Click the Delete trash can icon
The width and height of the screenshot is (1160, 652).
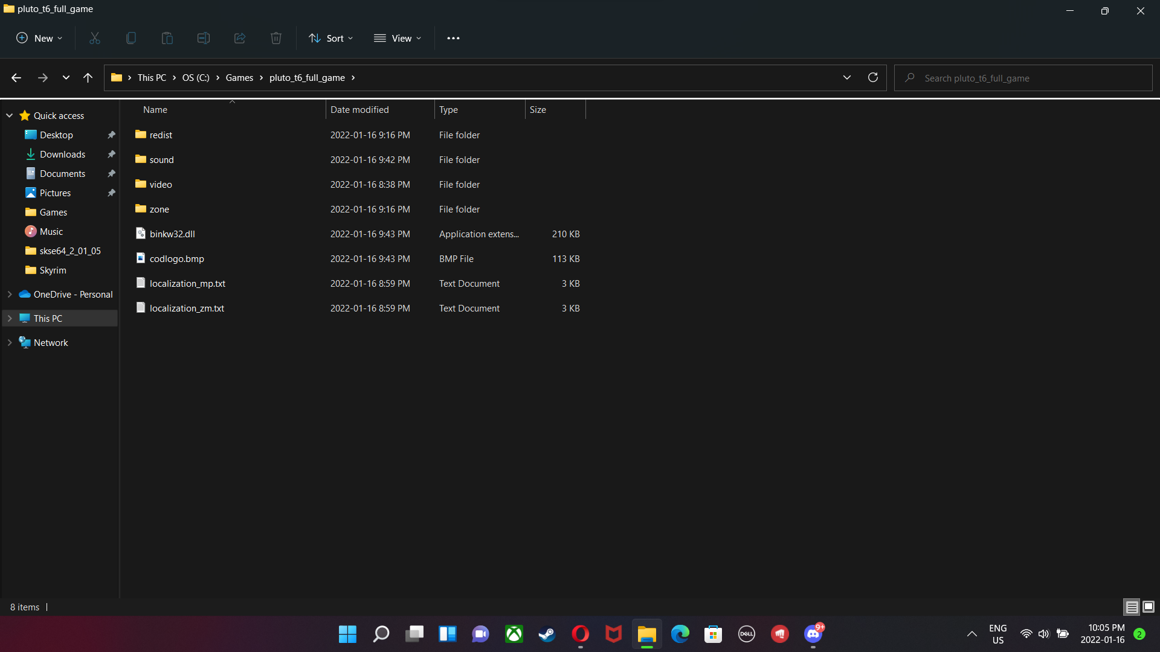click(276, 38)
